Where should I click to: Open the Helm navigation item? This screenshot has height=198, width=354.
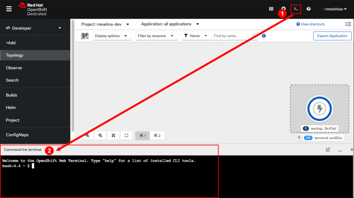pos(11,107)
